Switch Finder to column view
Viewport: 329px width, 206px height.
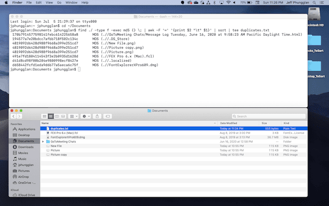tap(57, 116)
